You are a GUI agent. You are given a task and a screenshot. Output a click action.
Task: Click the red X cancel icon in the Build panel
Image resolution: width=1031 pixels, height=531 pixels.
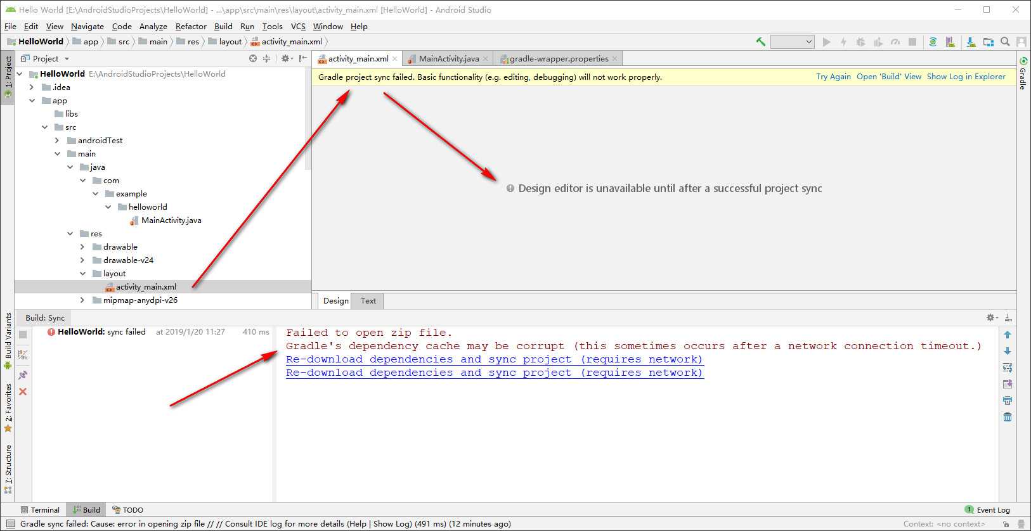pos(23,392)
